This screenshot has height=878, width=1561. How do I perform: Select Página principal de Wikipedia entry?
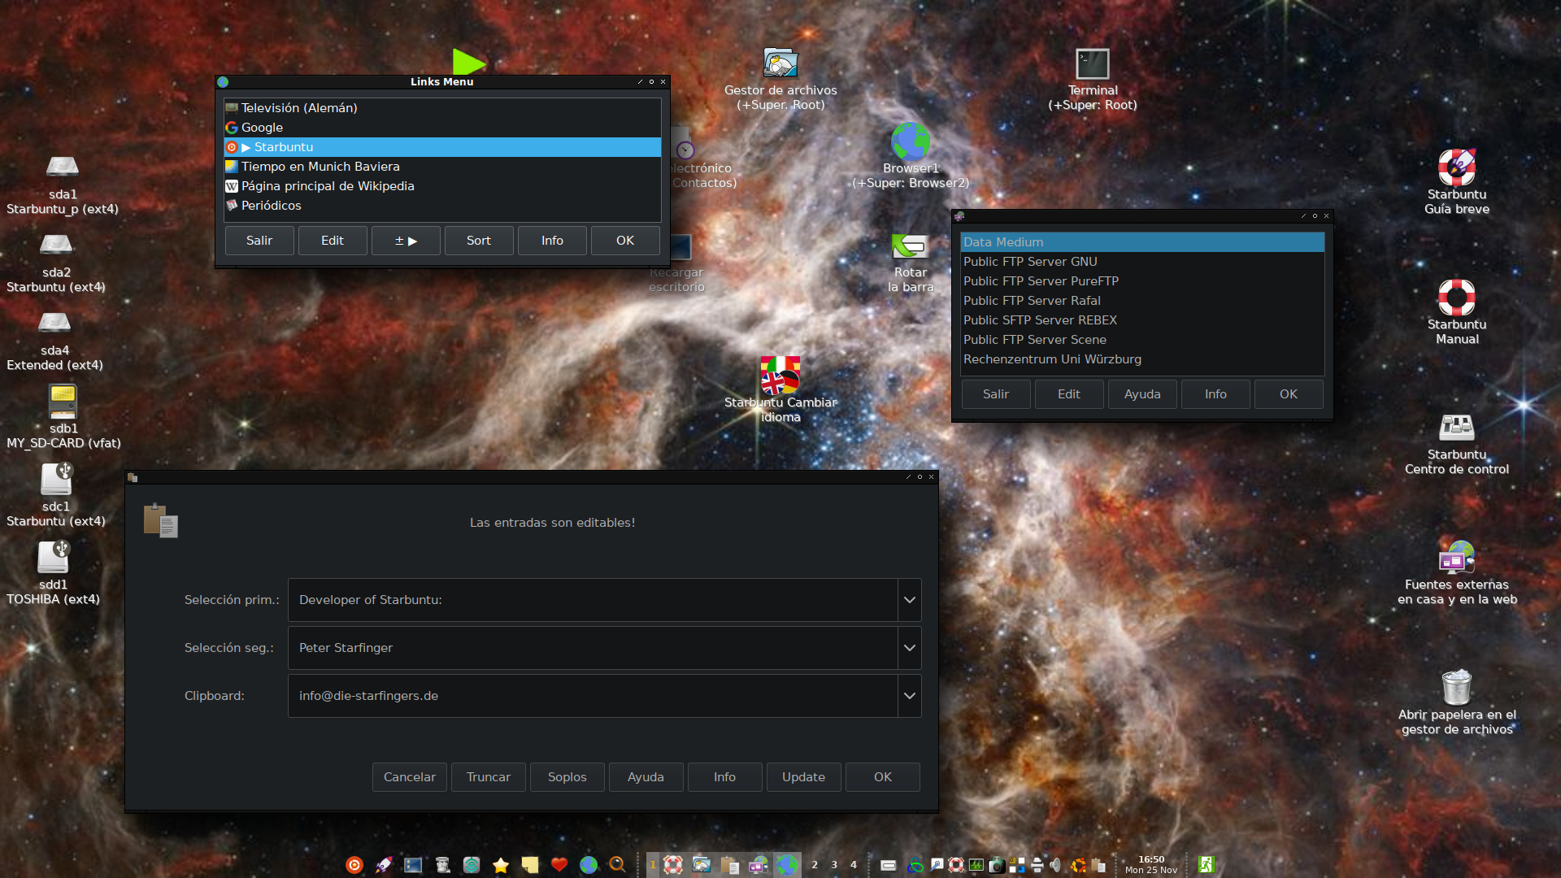pos(442,186)
